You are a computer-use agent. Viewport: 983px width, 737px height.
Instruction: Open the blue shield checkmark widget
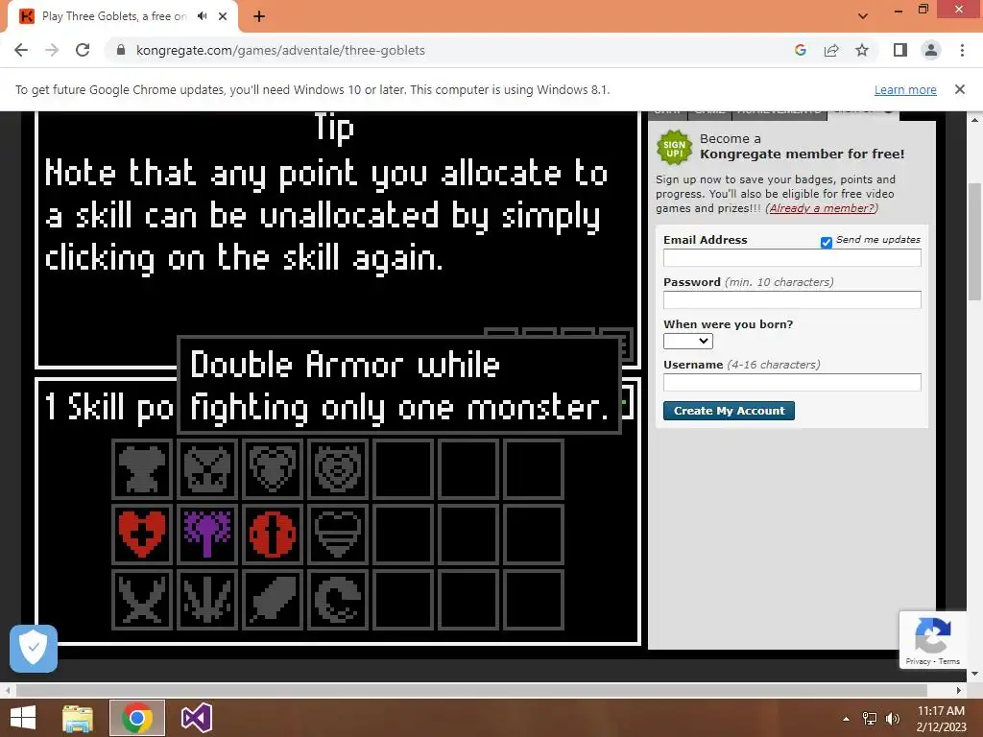click(x=34, y=649)
